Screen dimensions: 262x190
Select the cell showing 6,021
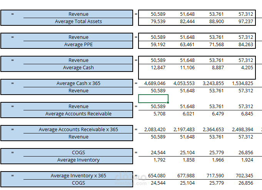point(189,113)
